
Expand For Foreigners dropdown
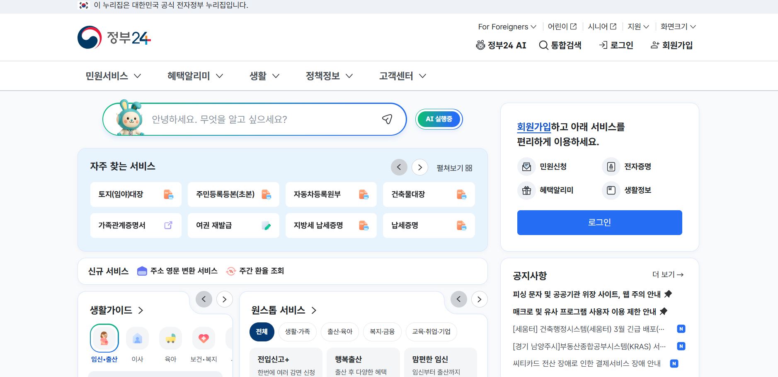[x=507, y=26]
